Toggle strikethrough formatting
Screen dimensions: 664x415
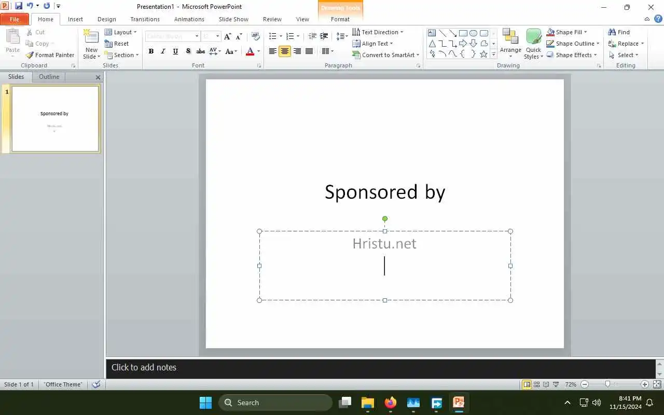tap(200, 51)
